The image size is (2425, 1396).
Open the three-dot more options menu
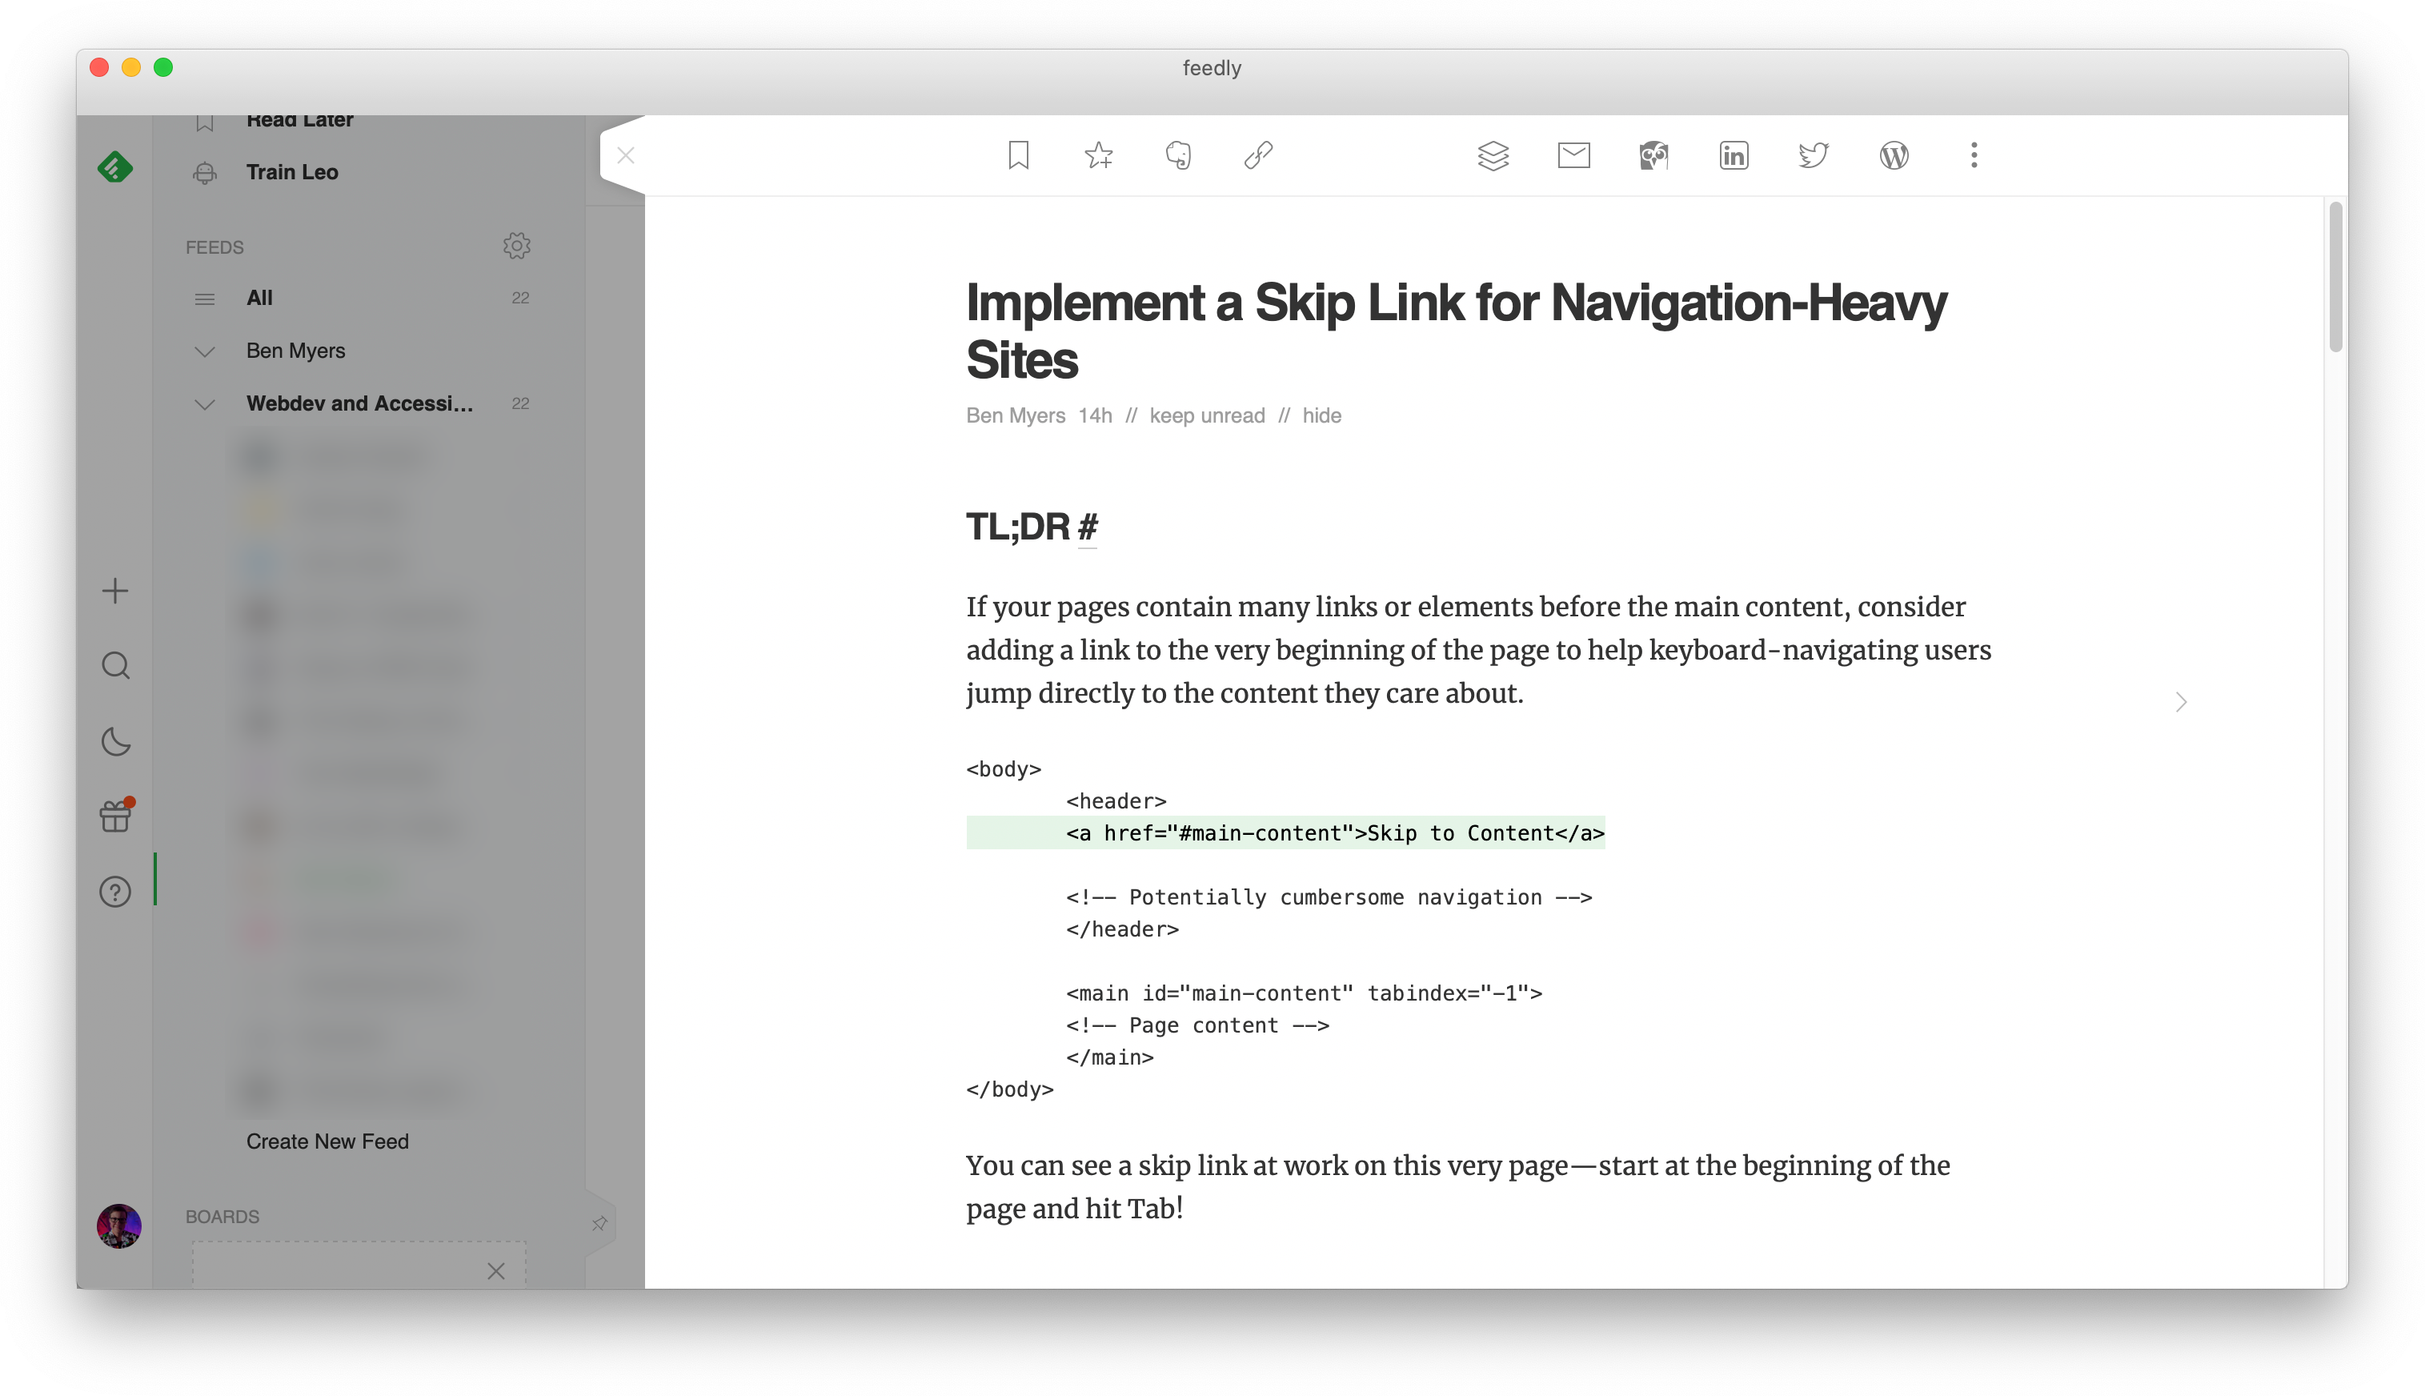click(x=1974, y=155)
